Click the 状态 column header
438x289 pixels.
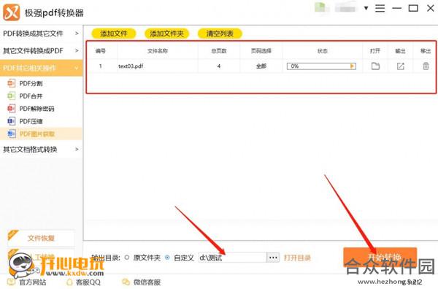(x=323, y=51)
